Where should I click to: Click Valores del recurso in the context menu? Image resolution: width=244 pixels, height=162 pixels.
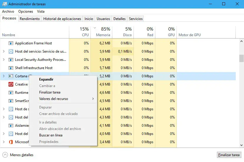click(x=54, y=99)
